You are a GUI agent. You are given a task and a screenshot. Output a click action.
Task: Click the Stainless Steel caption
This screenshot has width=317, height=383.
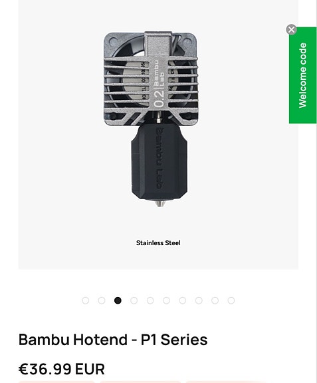158,243
